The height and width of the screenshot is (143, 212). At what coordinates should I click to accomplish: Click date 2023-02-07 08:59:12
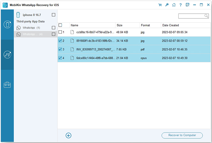point(175,41)
